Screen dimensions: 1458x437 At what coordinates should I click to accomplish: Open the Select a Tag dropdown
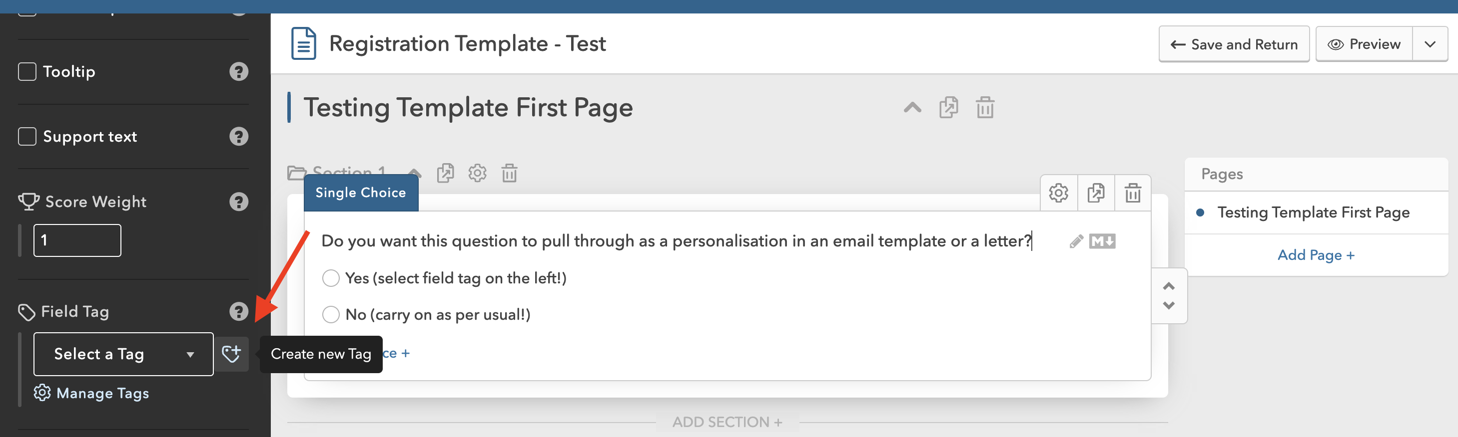[123, 355]
